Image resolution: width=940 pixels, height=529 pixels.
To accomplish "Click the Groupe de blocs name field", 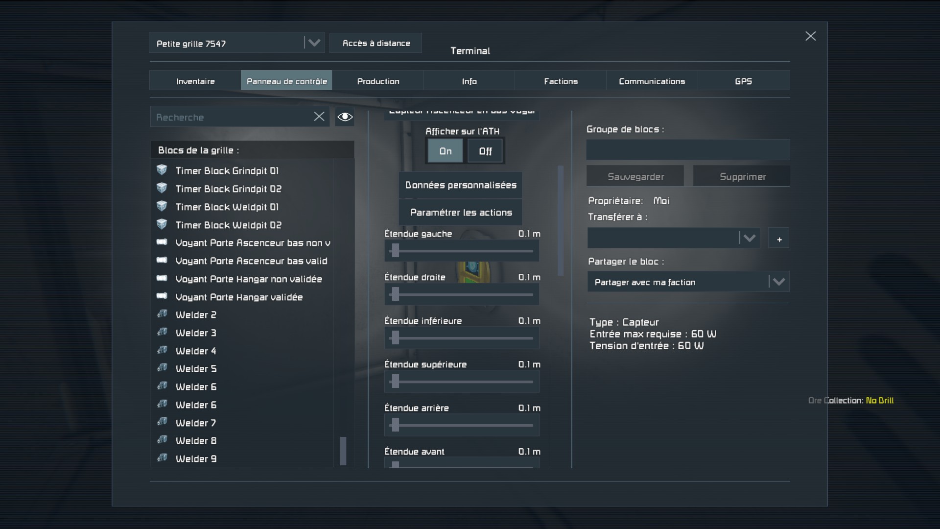I will (688, 150).
